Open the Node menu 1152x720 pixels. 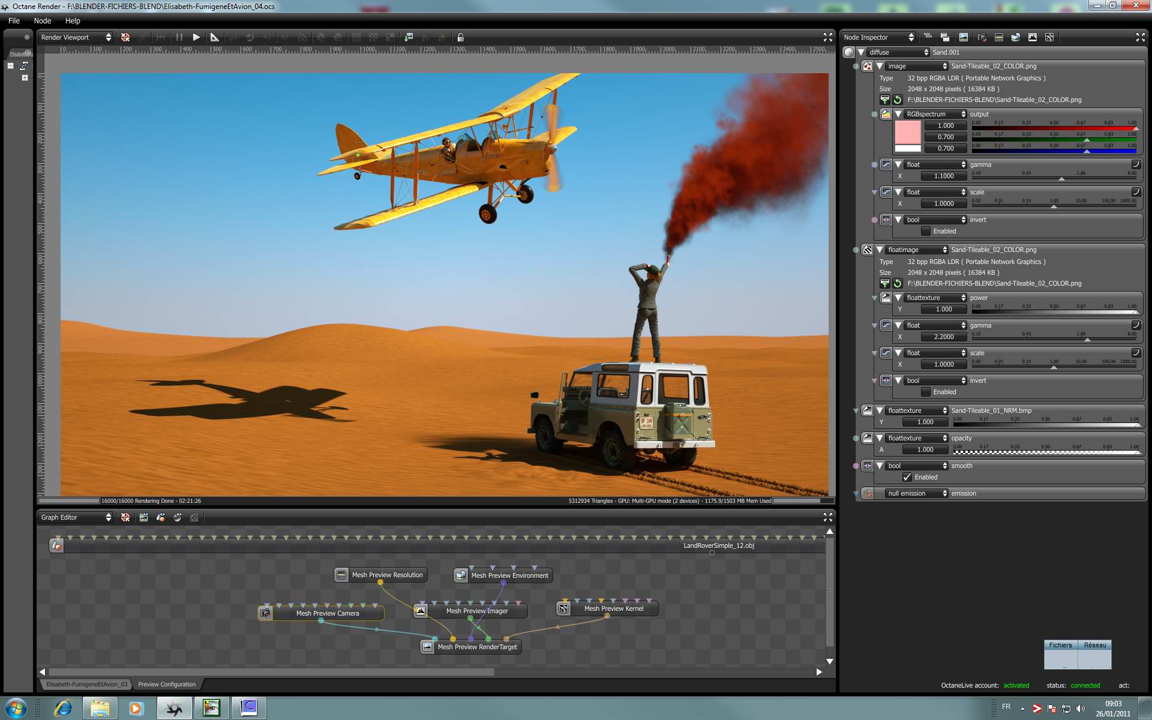[x=42, y=20]
